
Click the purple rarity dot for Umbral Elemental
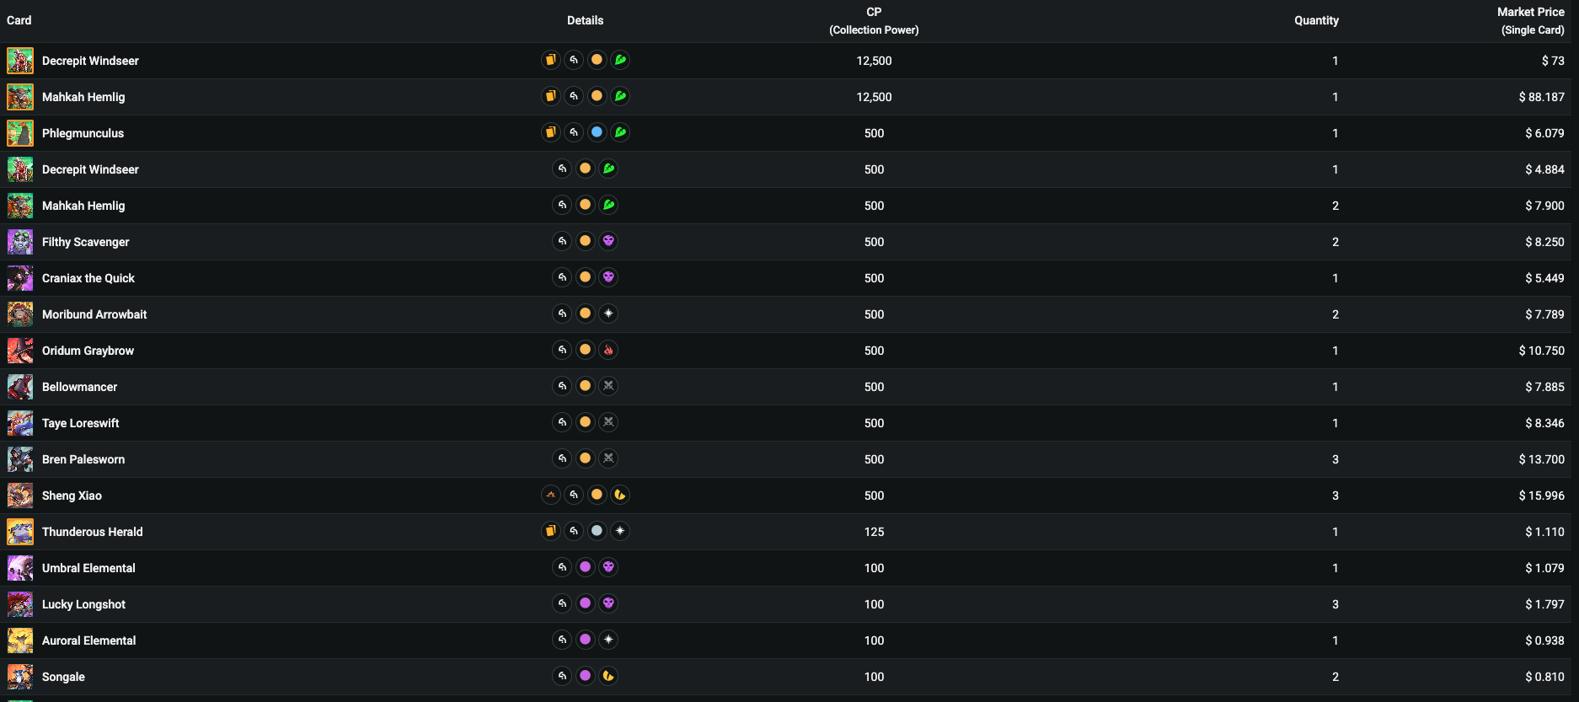click(585, 567)
